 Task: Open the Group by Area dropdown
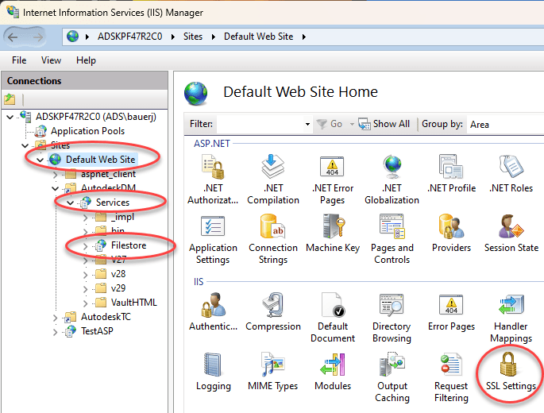point(505,124)
